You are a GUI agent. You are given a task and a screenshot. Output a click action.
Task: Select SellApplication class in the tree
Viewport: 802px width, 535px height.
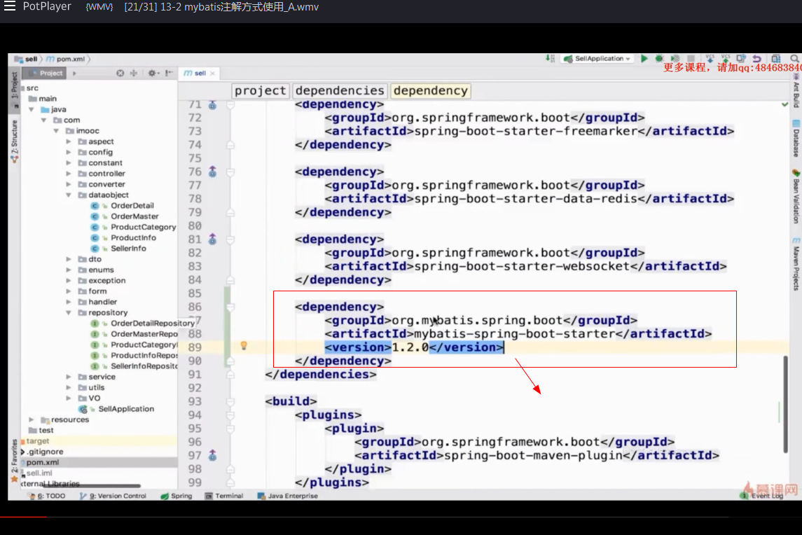(x=126, y=409)
